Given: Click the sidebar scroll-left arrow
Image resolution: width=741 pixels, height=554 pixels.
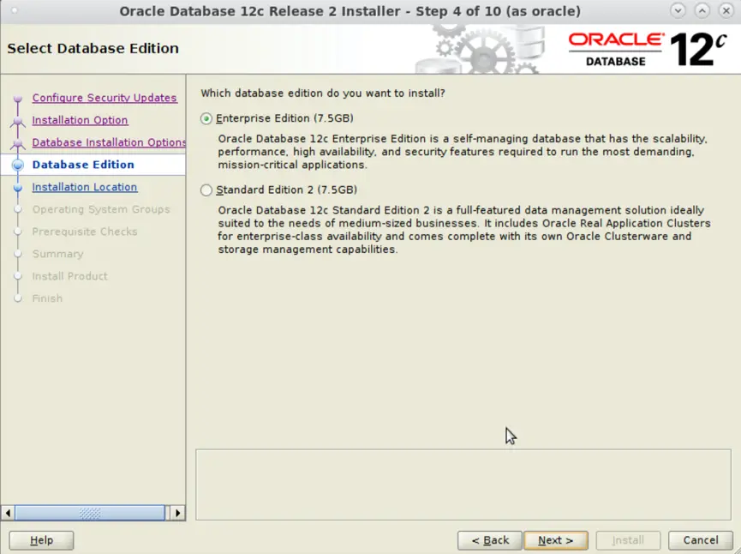Looking at the screenshot, I should point(8,513).
